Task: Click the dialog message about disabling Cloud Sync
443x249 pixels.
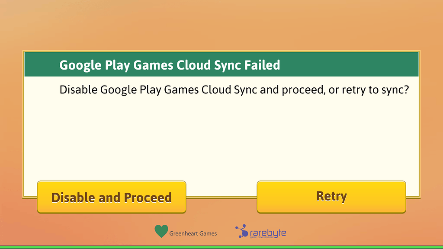Action: pos(234,90)
